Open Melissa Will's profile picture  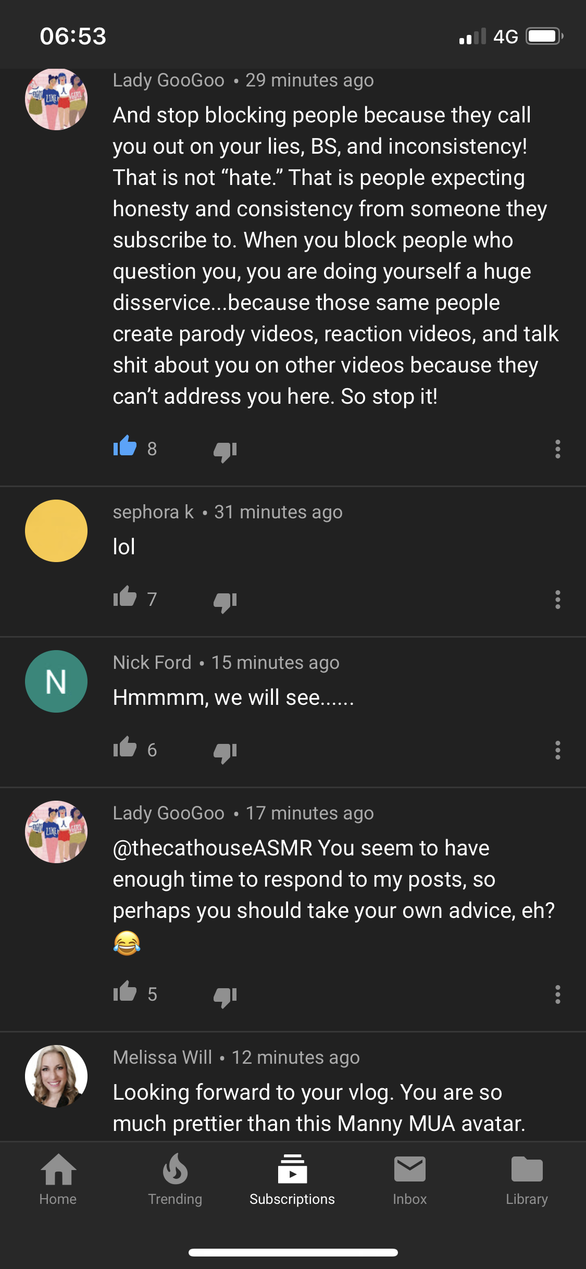click(56, 1076)
